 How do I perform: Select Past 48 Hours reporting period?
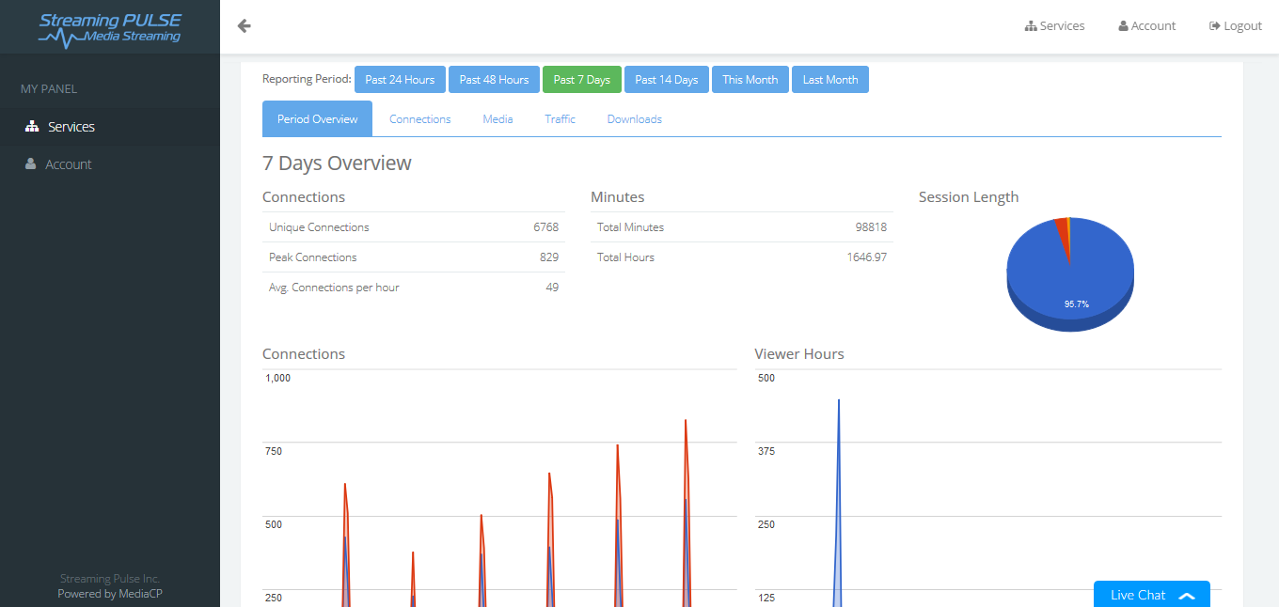pos(494,80)
